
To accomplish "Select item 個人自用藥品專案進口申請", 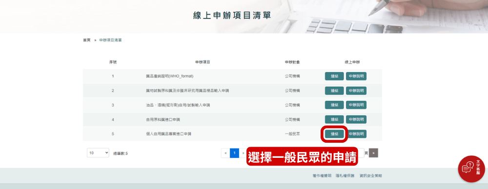I will click(x=168, y=134).
